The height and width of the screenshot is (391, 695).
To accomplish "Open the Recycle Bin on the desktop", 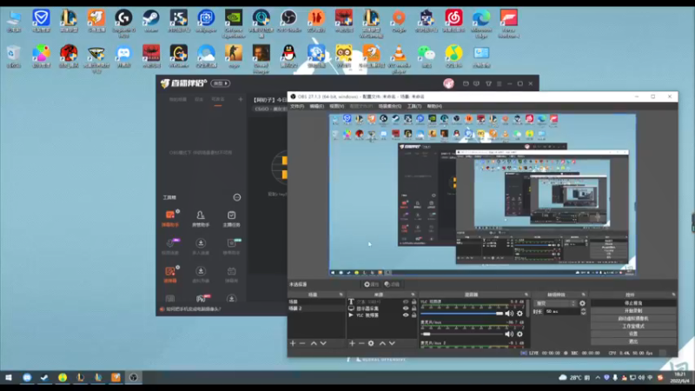I will [14, 56].
